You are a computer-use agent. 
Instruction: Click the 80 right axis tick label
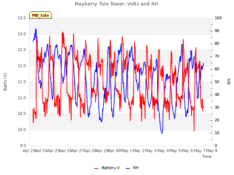[217, 44]
